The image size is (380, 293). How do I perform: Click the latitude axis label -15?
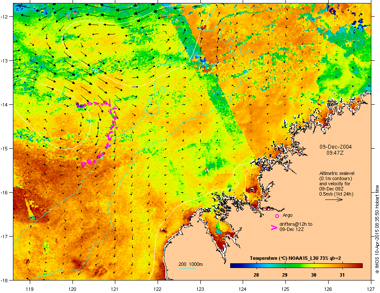point(5,148)
